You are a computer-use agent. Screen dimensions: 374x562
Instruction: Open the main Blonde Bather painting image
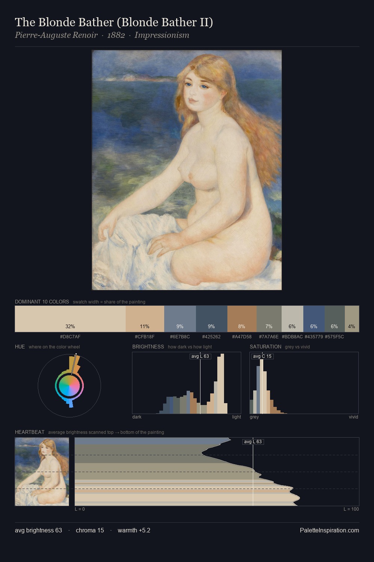point(187,170)
